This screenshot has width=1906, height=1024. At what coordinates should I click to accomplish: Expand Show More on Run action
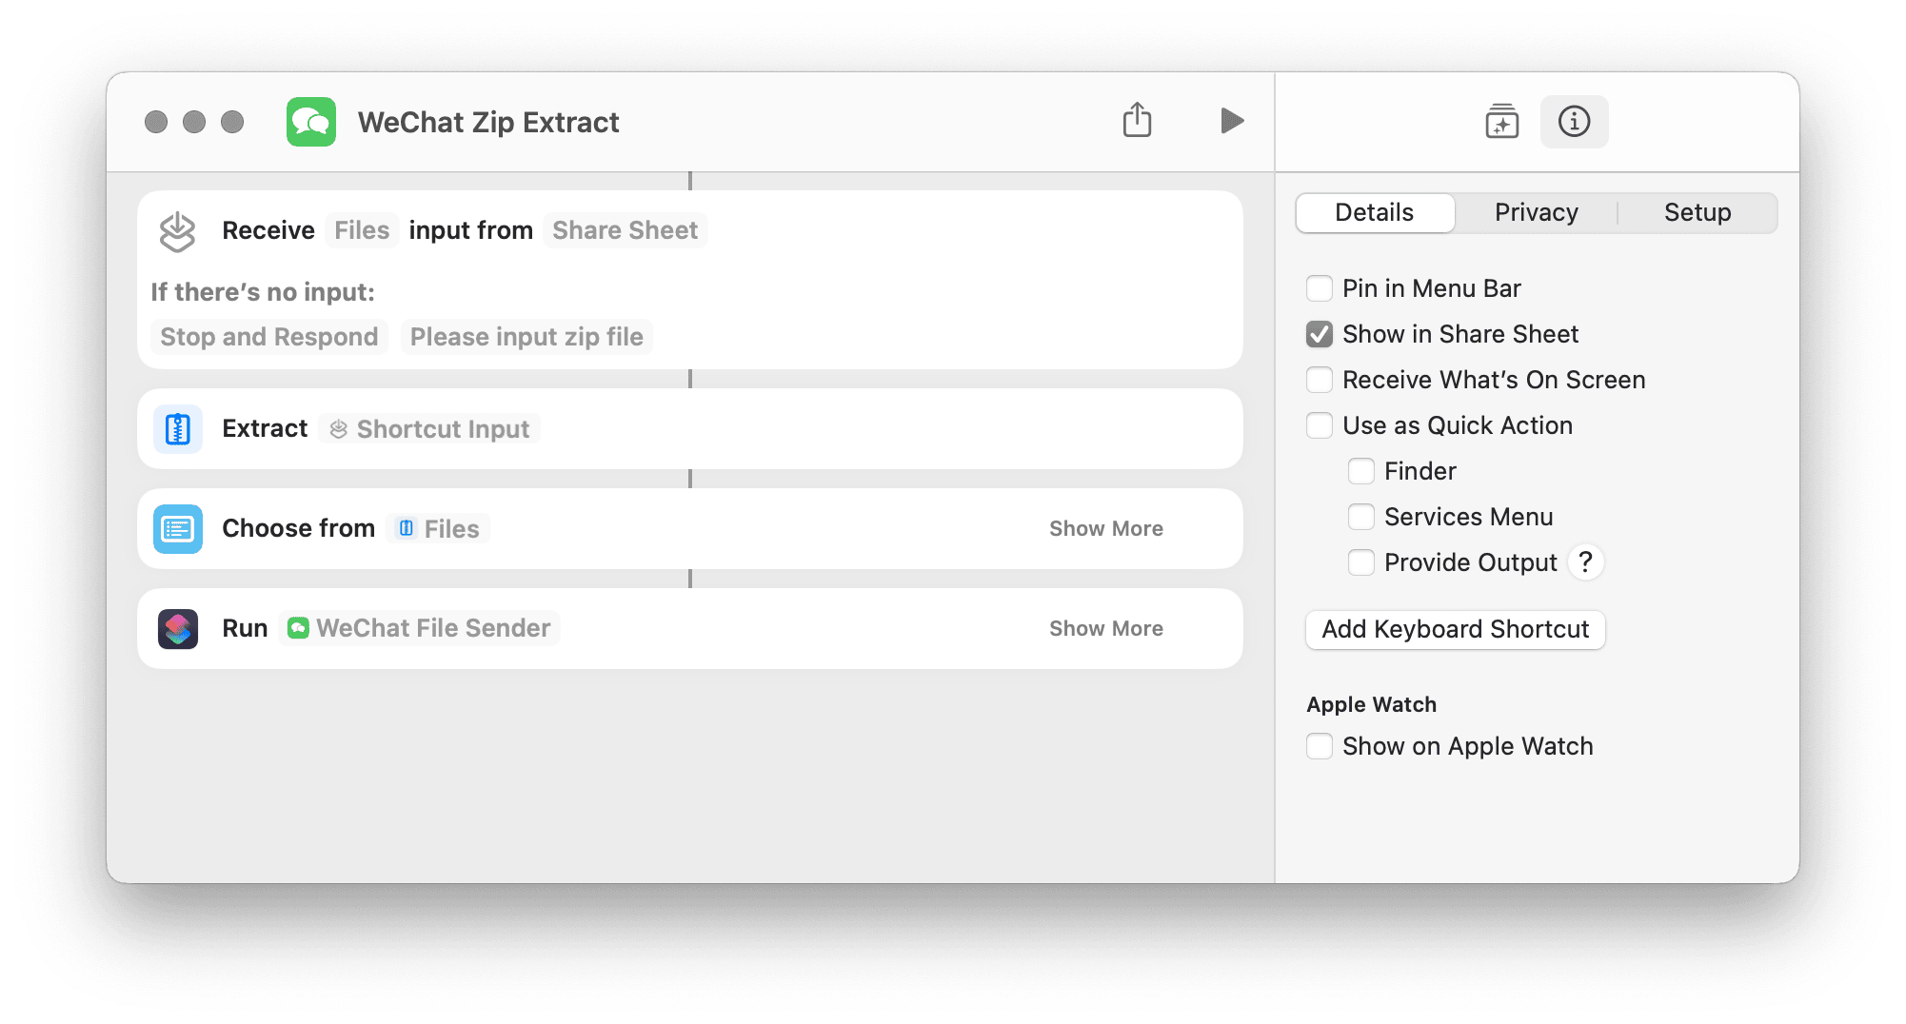pyautogui.click(x=1106, y=629)
